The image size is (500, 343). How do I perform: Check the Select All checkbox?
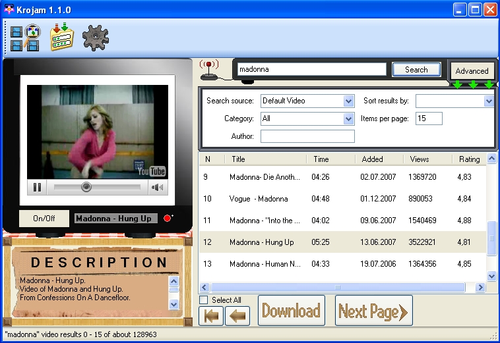203,300
